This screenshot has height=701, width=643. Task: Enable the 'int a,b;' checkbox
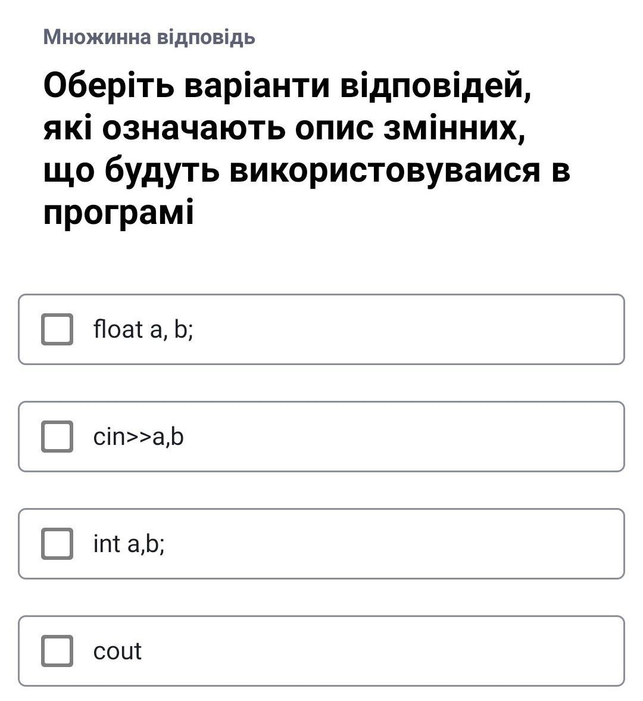[x=57, y=544]
